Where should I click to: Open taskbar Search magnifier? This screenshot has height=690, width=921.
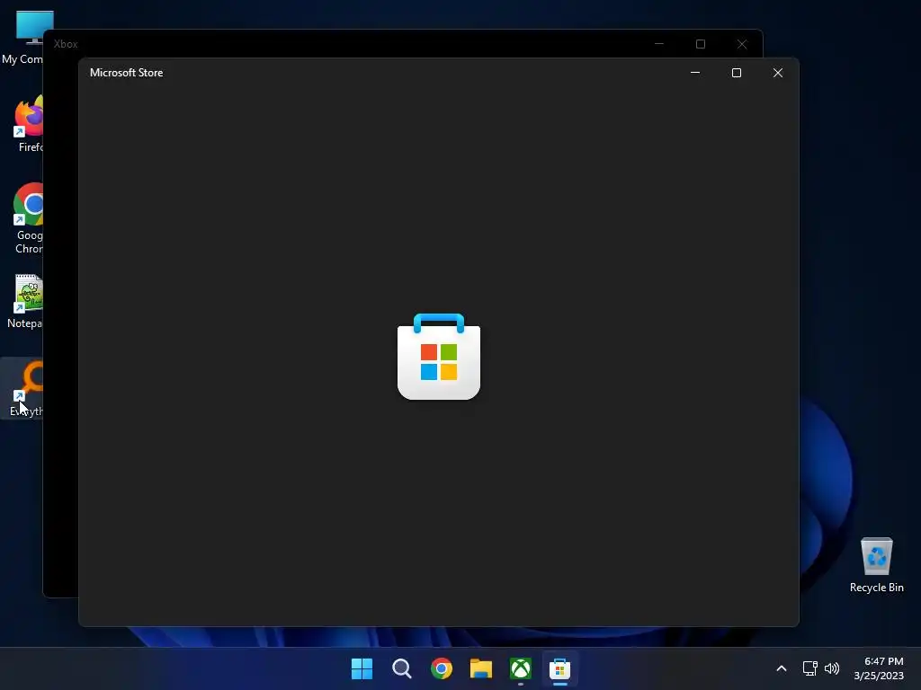402,668
